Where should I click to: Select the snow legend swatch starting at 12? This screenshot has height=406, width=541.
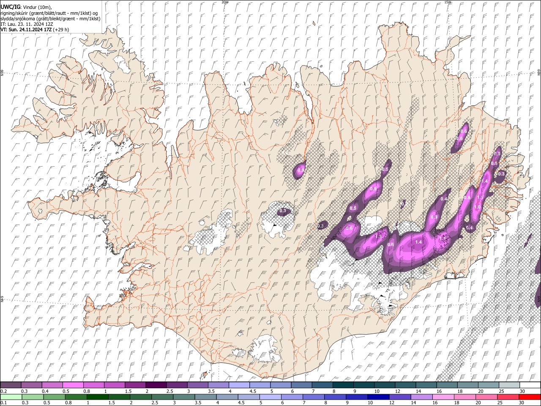point(405,385)
